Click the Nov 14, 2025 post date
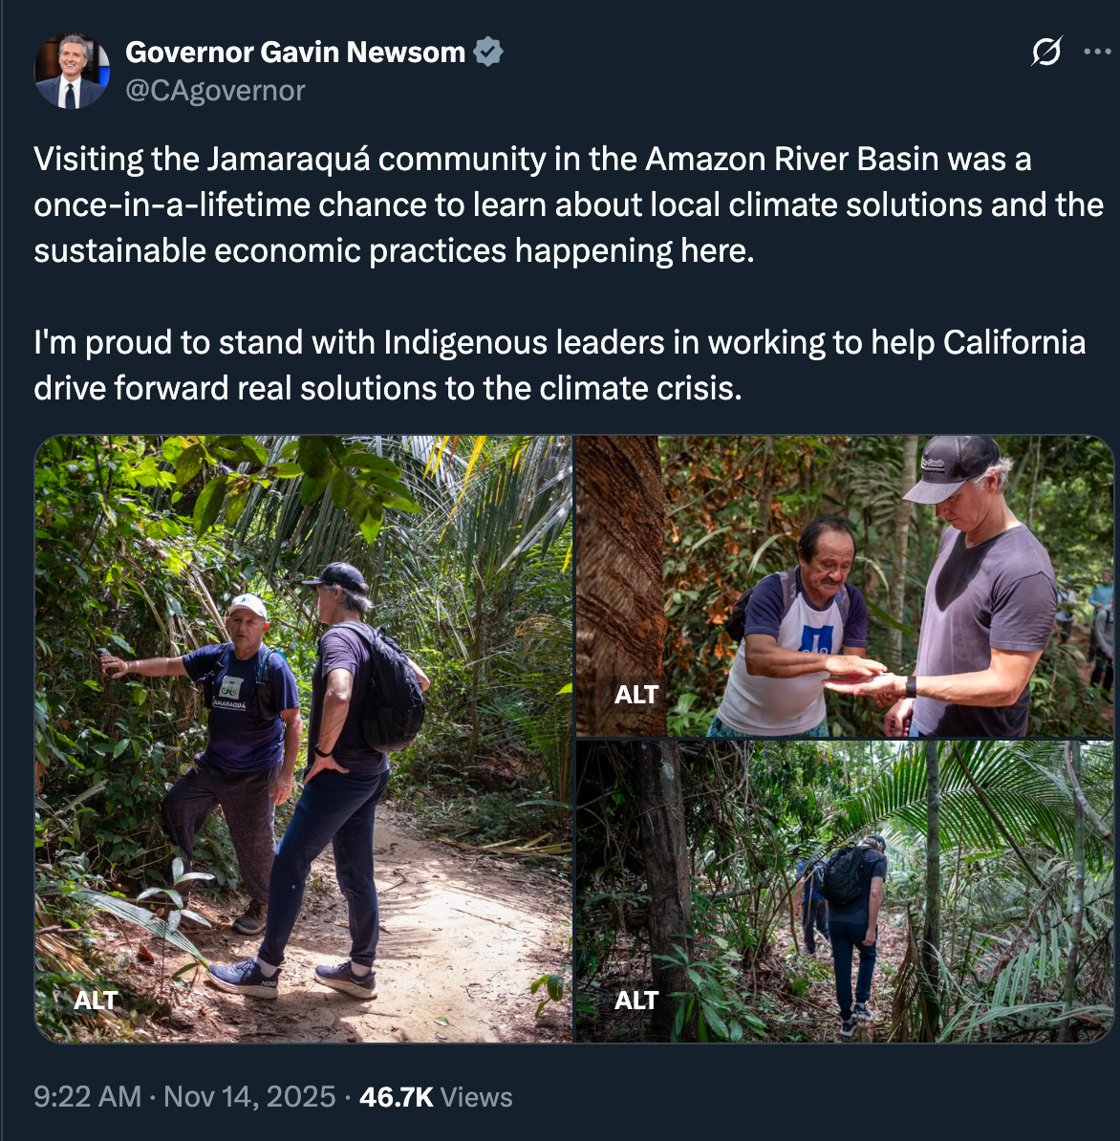 coord(249,1096)
